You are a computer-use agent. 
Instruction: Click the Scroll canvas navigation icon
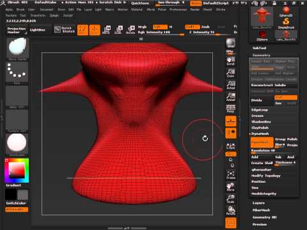[x=231, y=61]
